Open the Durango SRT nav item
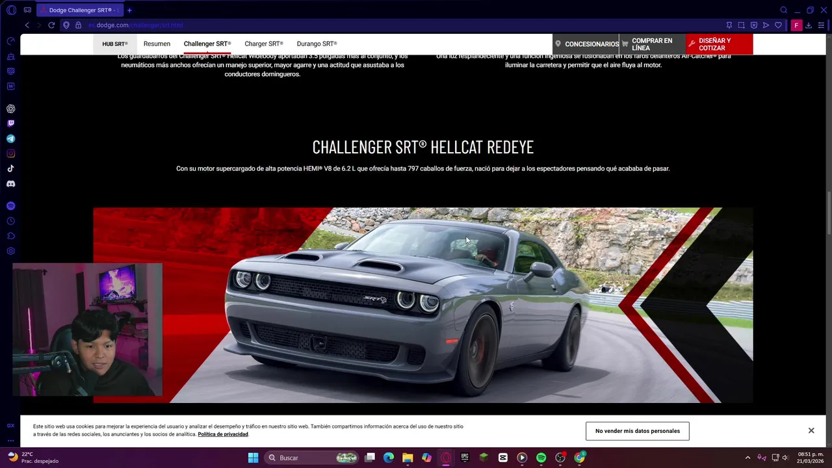 [317, 44]
